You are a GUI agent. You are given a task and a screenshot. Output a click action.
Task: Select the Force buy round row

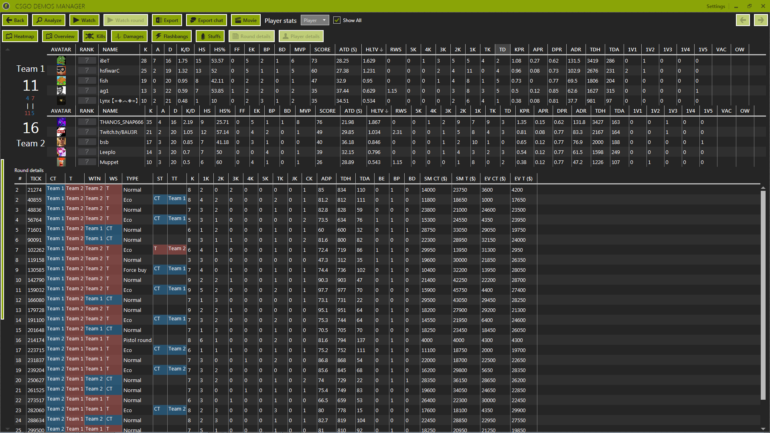(387, 270)
